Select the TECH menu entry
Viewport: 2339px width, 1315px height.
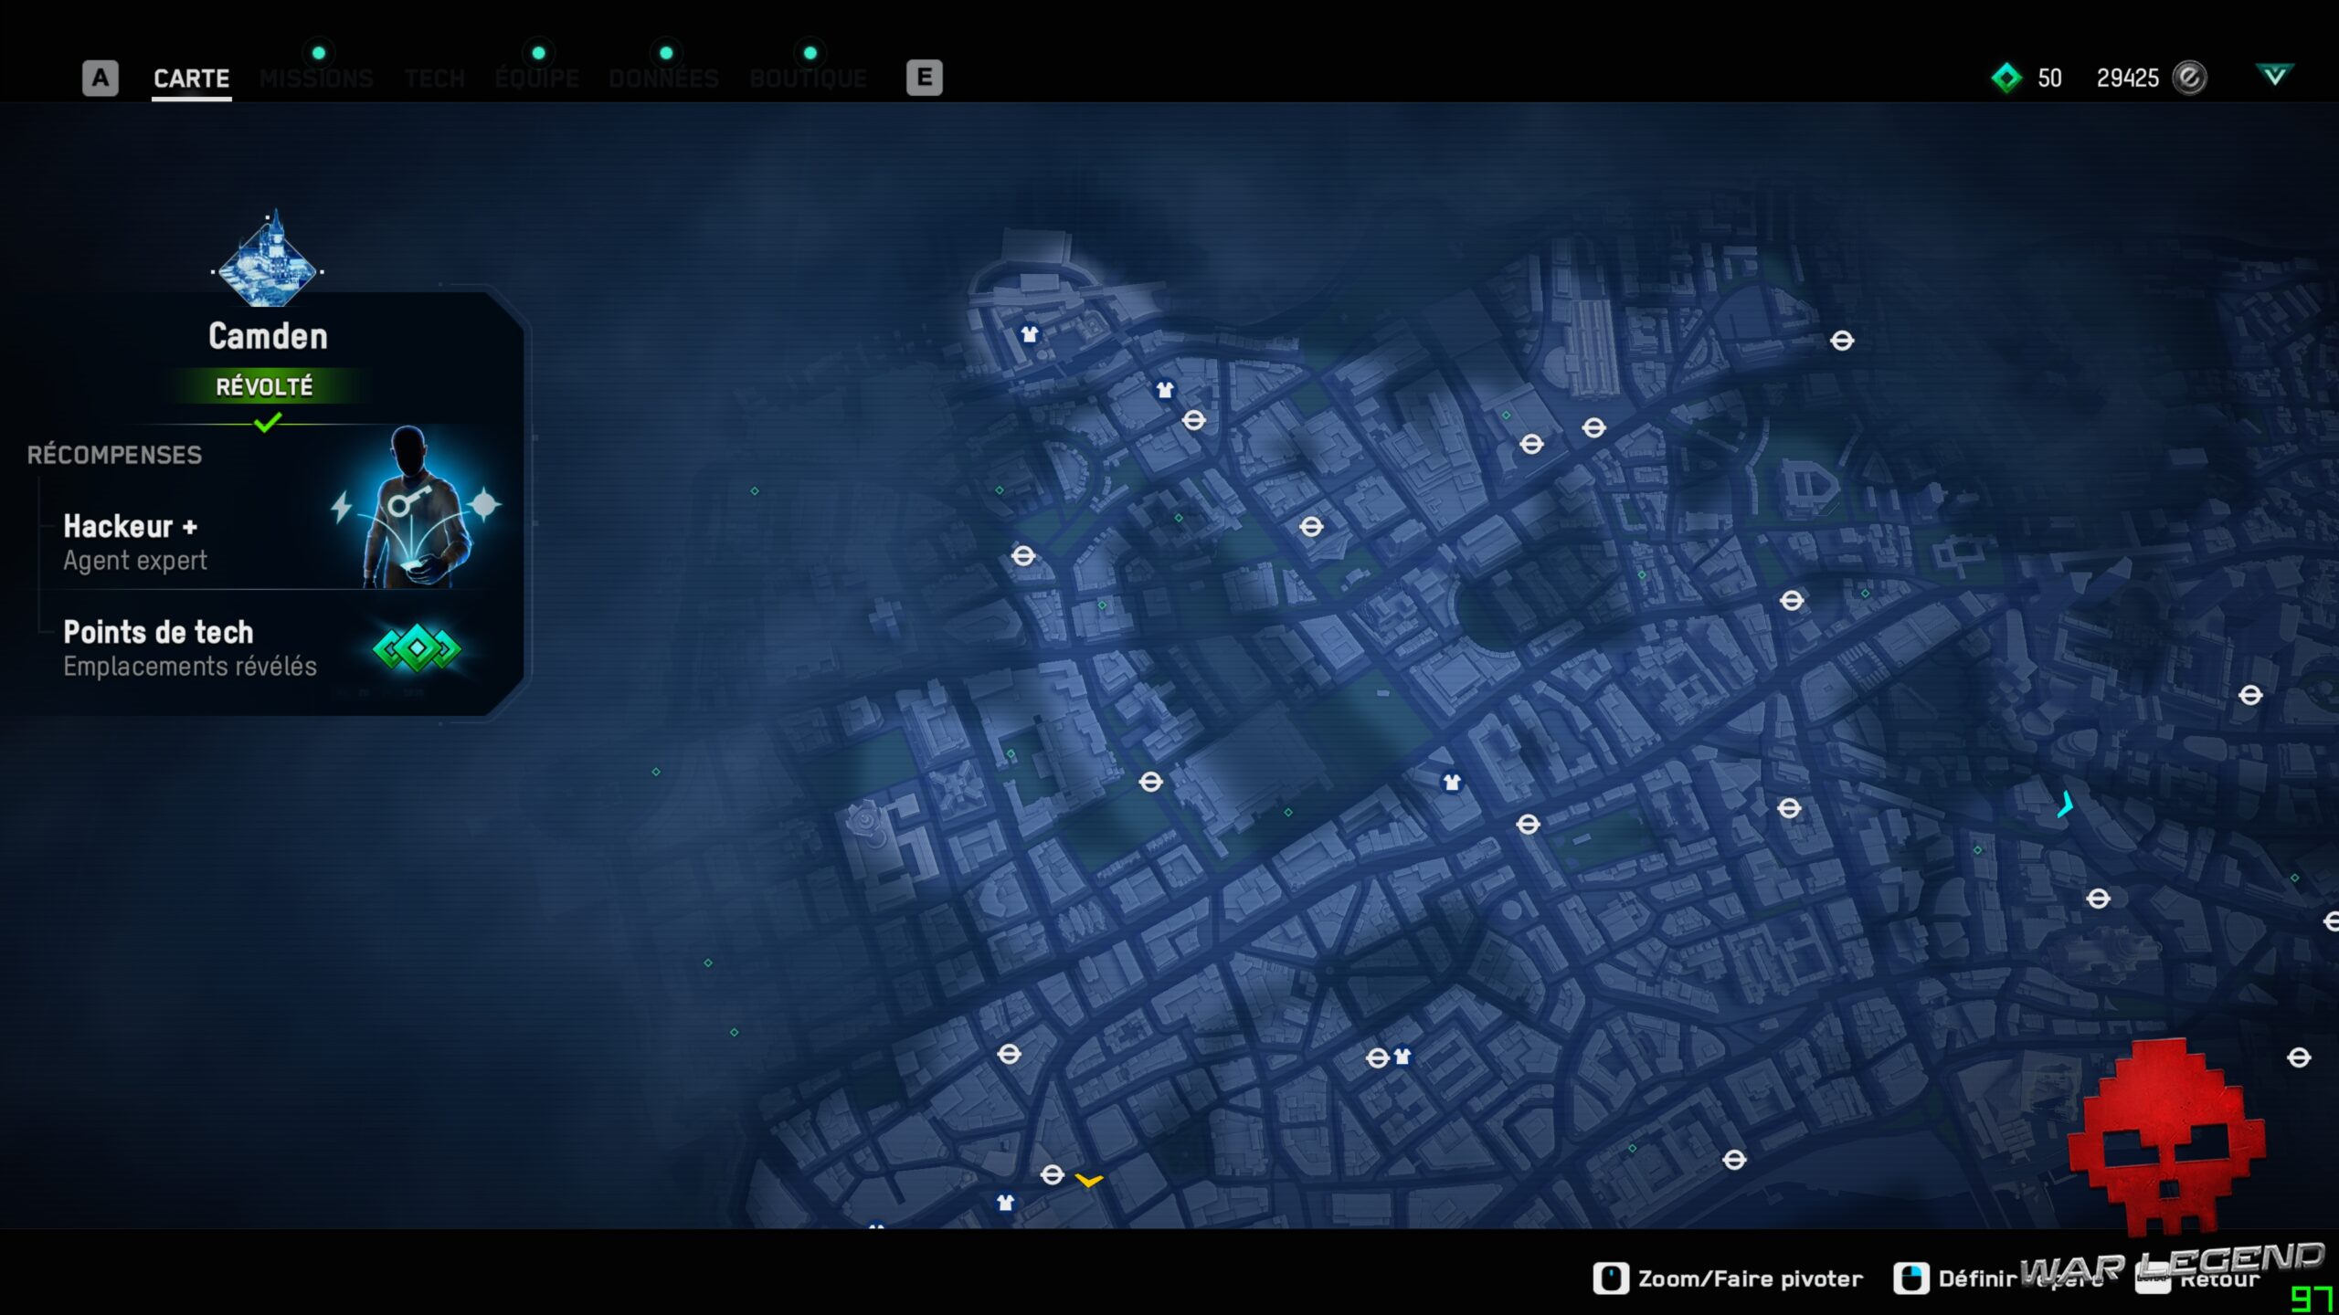434,78
